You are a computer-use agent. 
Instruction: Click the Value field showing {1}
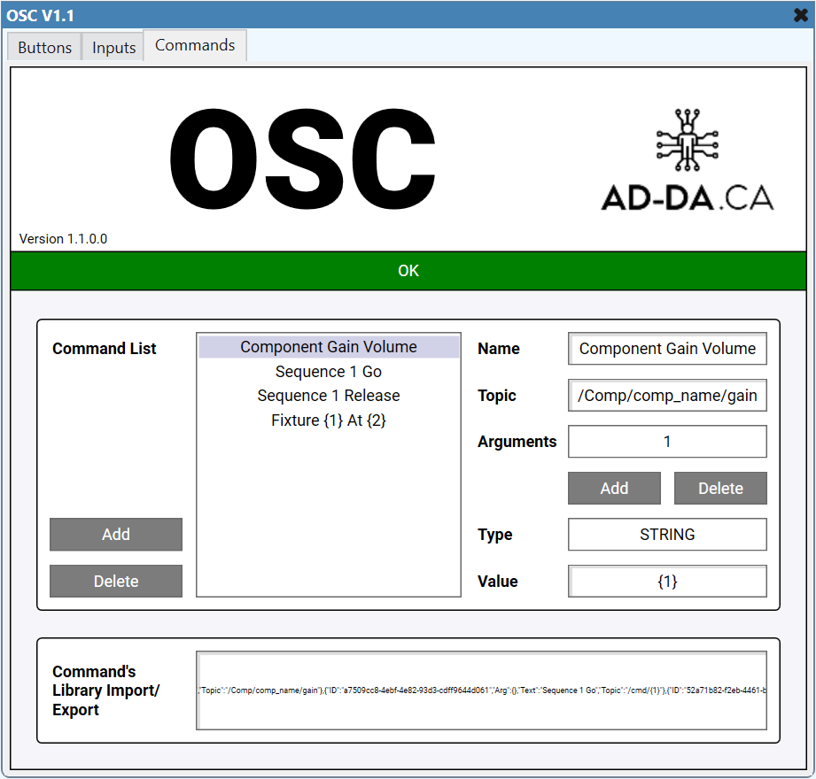pyautogui.click(x=667, y=581)
